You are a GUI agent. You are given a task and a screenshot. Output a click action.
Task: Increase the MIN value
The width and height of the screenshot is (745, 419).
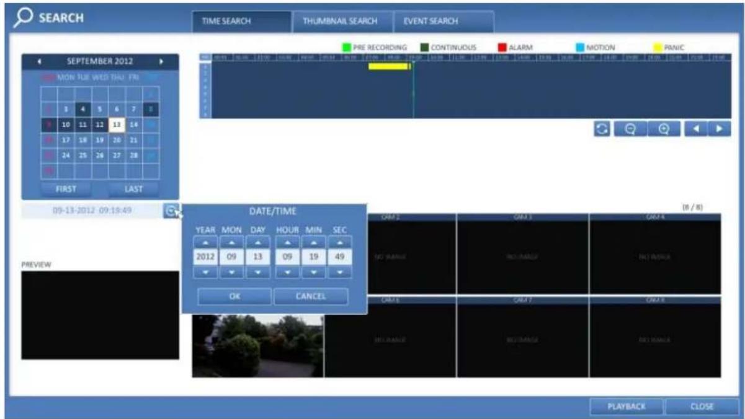[313, 242]
